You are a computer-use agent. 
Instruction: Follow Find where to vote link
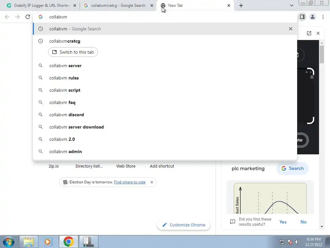point(130,182)
